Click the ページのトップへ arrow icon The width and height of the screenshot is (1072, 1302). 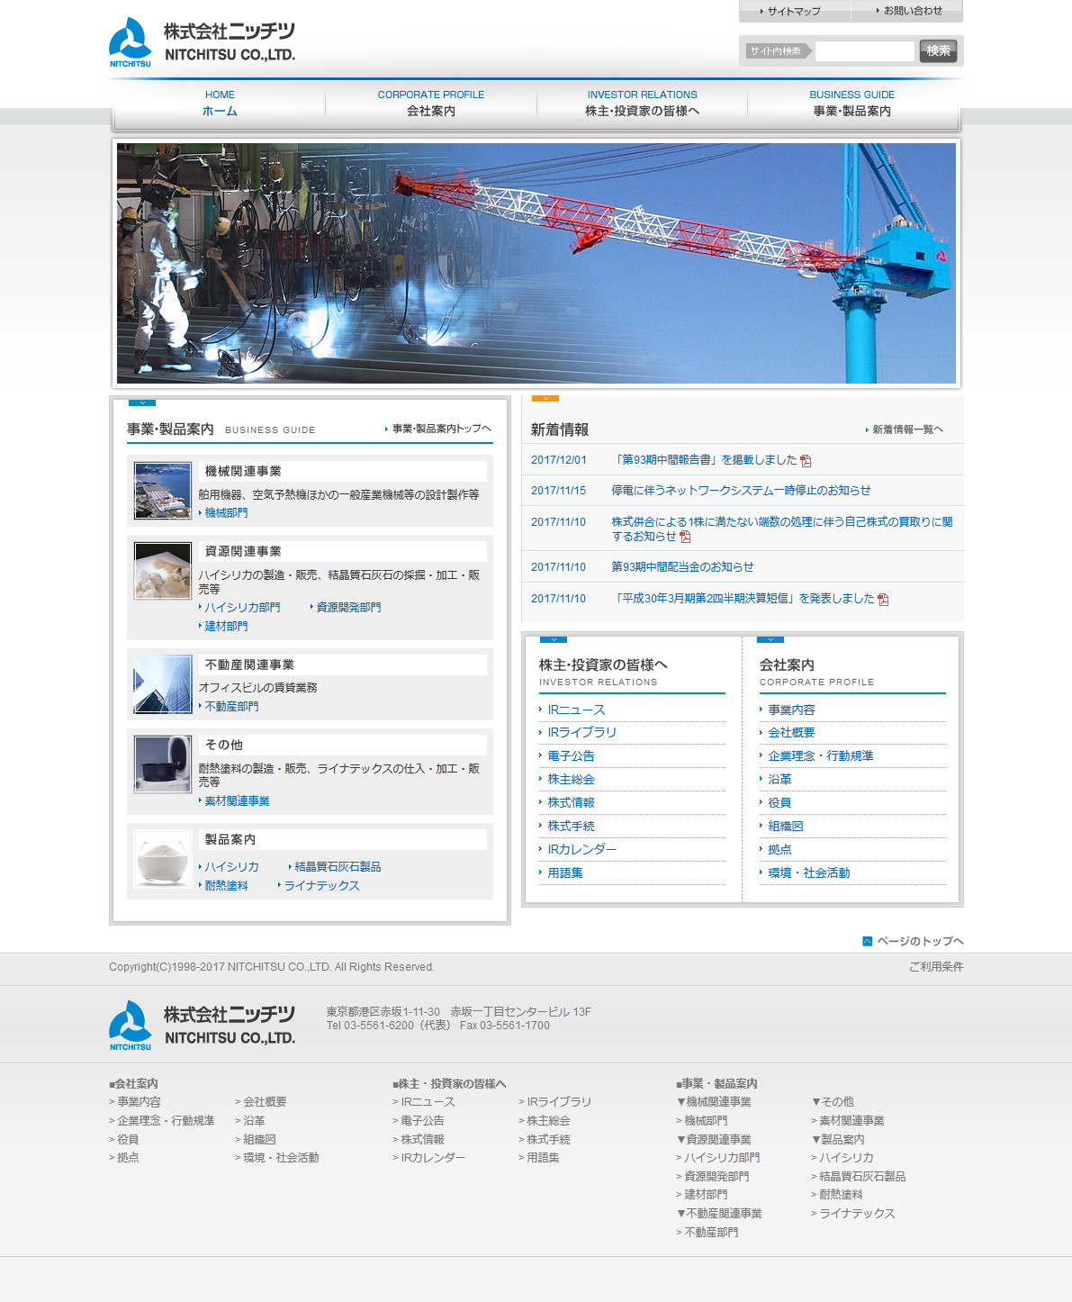click(x=868, y=941)
